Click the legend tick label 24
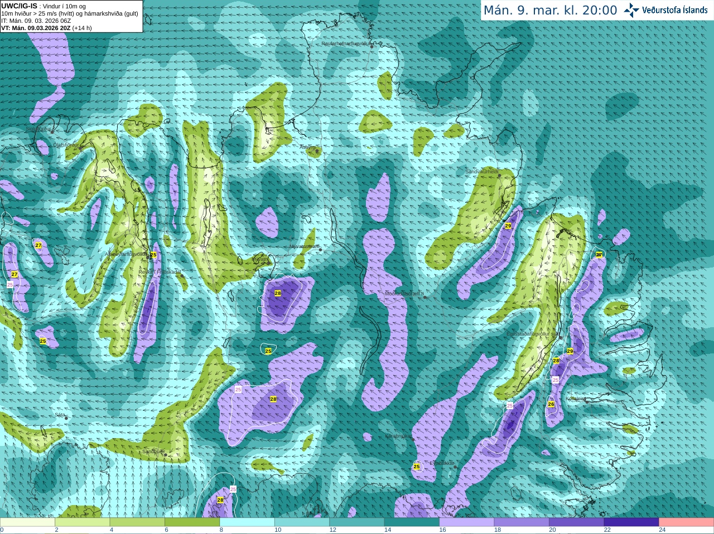 click(x=662, y=530)
